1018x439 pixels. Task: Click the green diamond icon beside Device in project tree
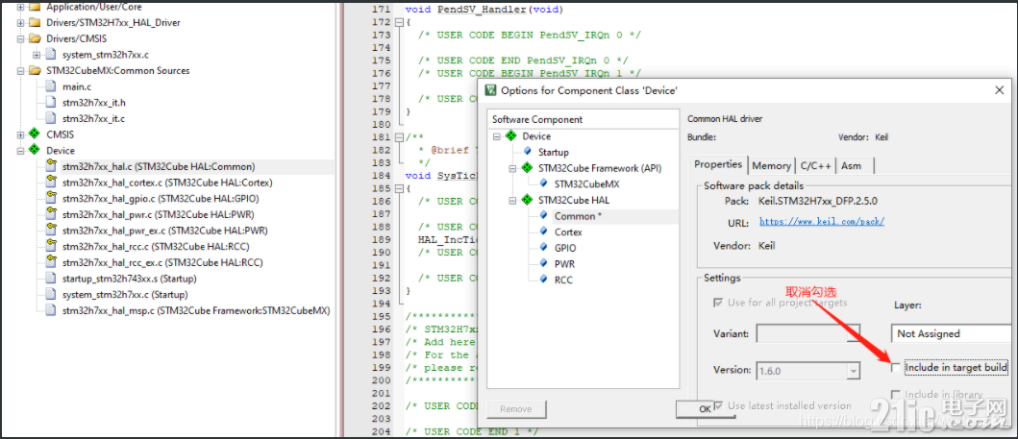click(x=35, y=151)
